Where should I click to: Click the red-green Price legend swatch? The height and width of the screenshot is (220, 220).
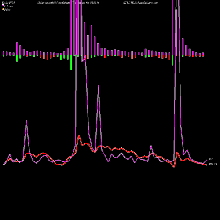coord(3,9)
